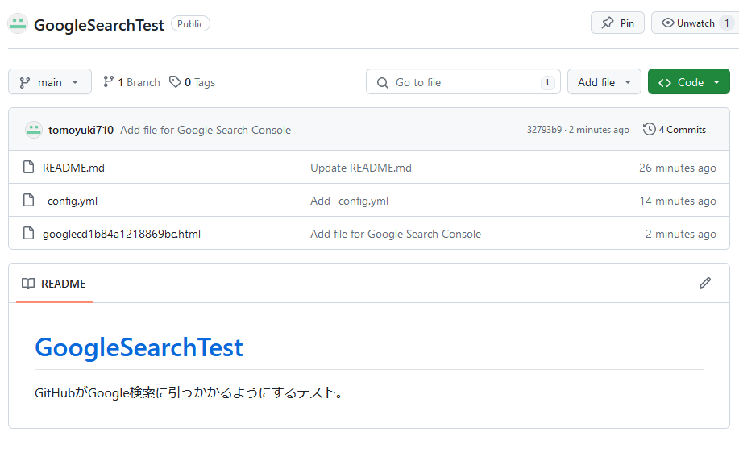739x461 pixels.
Task: Open the green Code dropdown
Action: [689, 82]
